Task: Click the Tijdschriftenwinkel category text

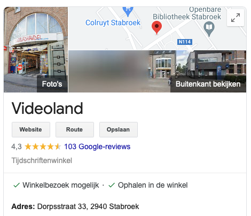Action: coord(42,160)
